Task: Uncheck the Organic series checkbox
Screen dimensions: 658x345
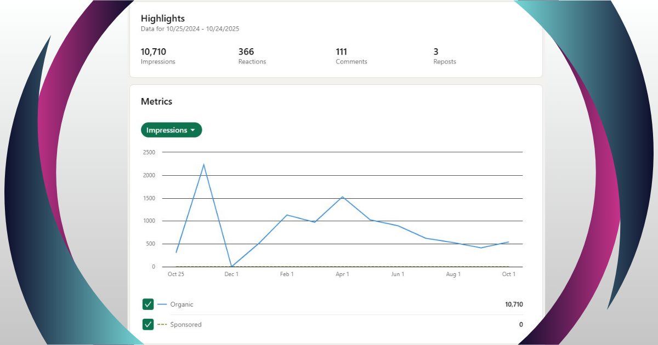Action: click(x=148, y=304)
